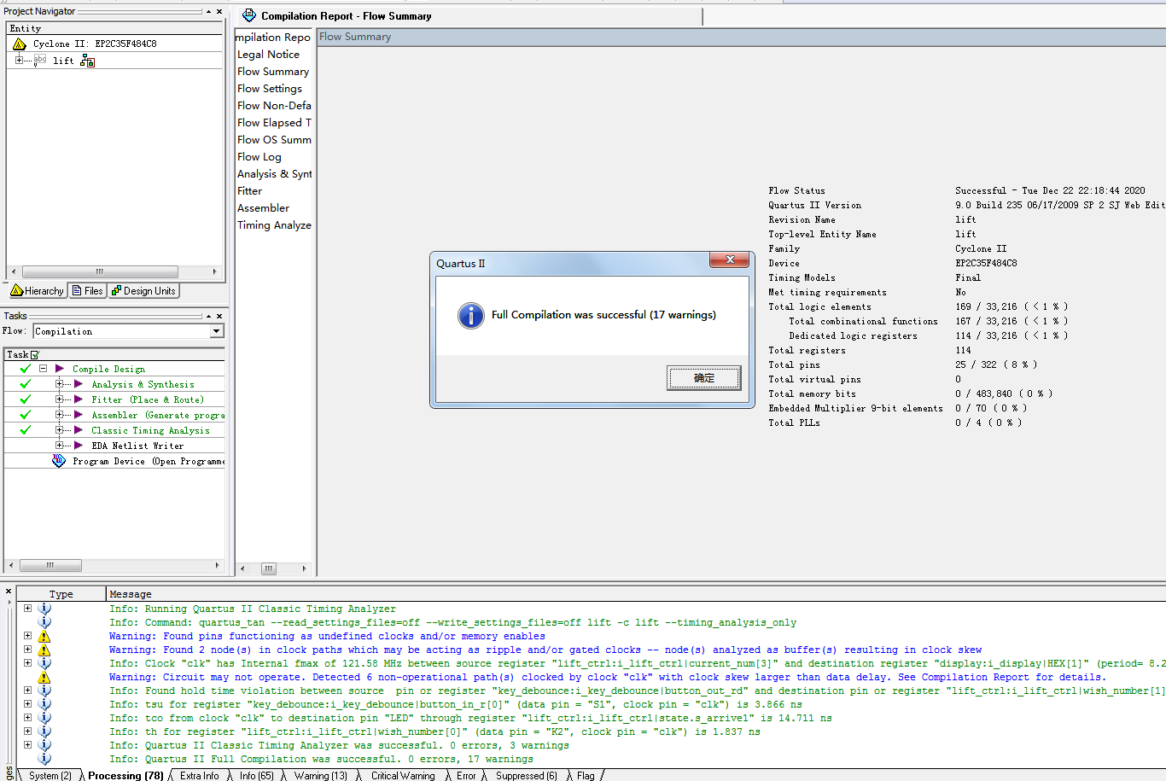Open Flow Settings in the report list
The height and width of the screenshot is (781, 1166).
point(270,89)
